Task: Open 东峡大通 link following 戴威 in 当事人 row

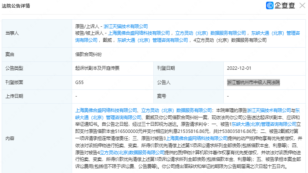Action: coord(153,40)
